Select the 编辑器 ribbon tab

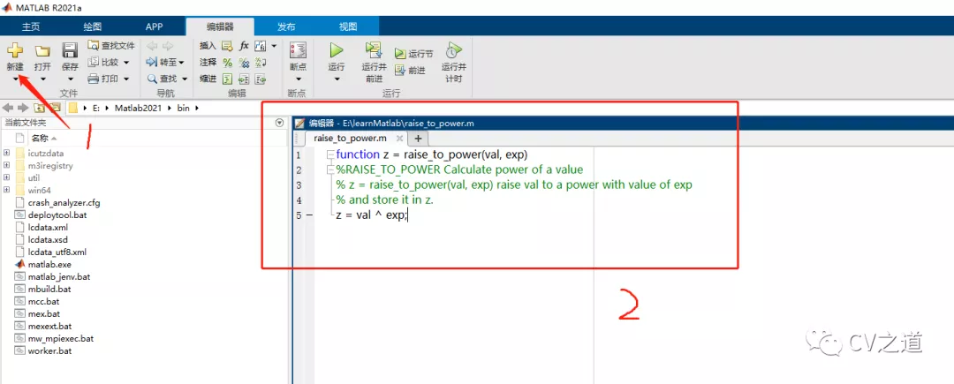click(220, 26)
